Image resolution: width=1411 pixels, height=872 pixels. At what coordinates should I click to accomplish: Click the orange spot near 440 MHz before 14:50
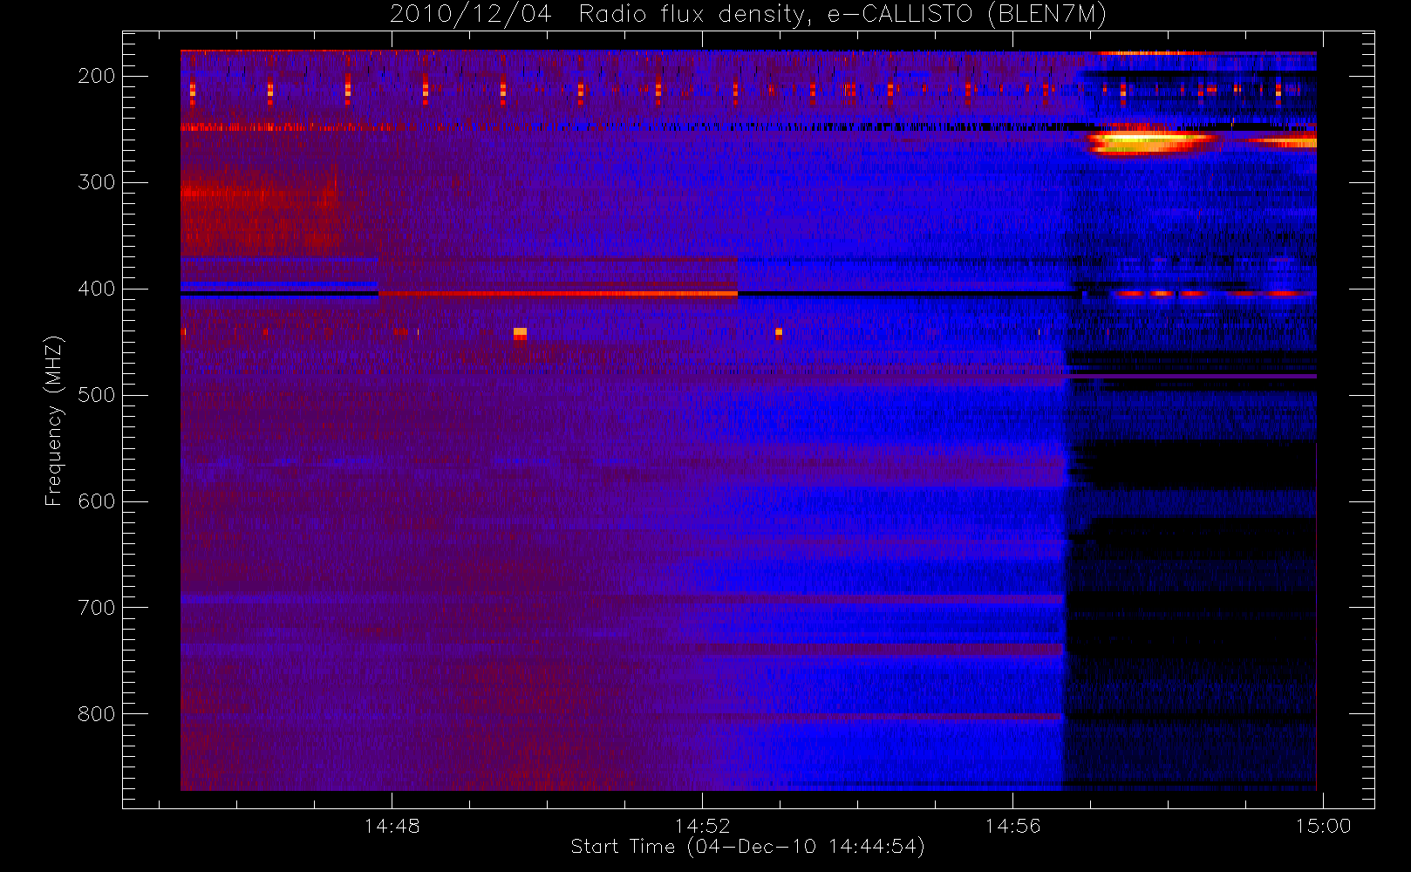point(520,333)
